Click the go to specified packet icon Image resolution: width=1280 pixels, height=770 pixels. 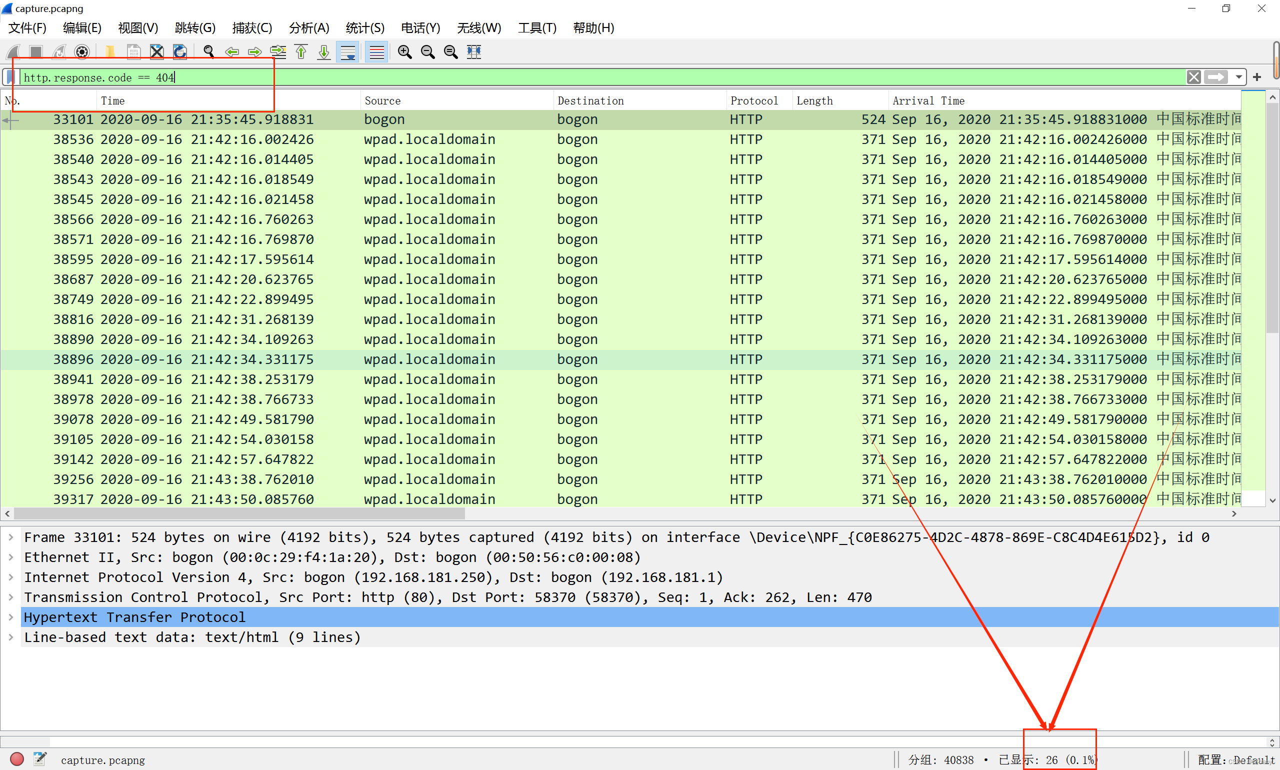click(x=278, y=52)
